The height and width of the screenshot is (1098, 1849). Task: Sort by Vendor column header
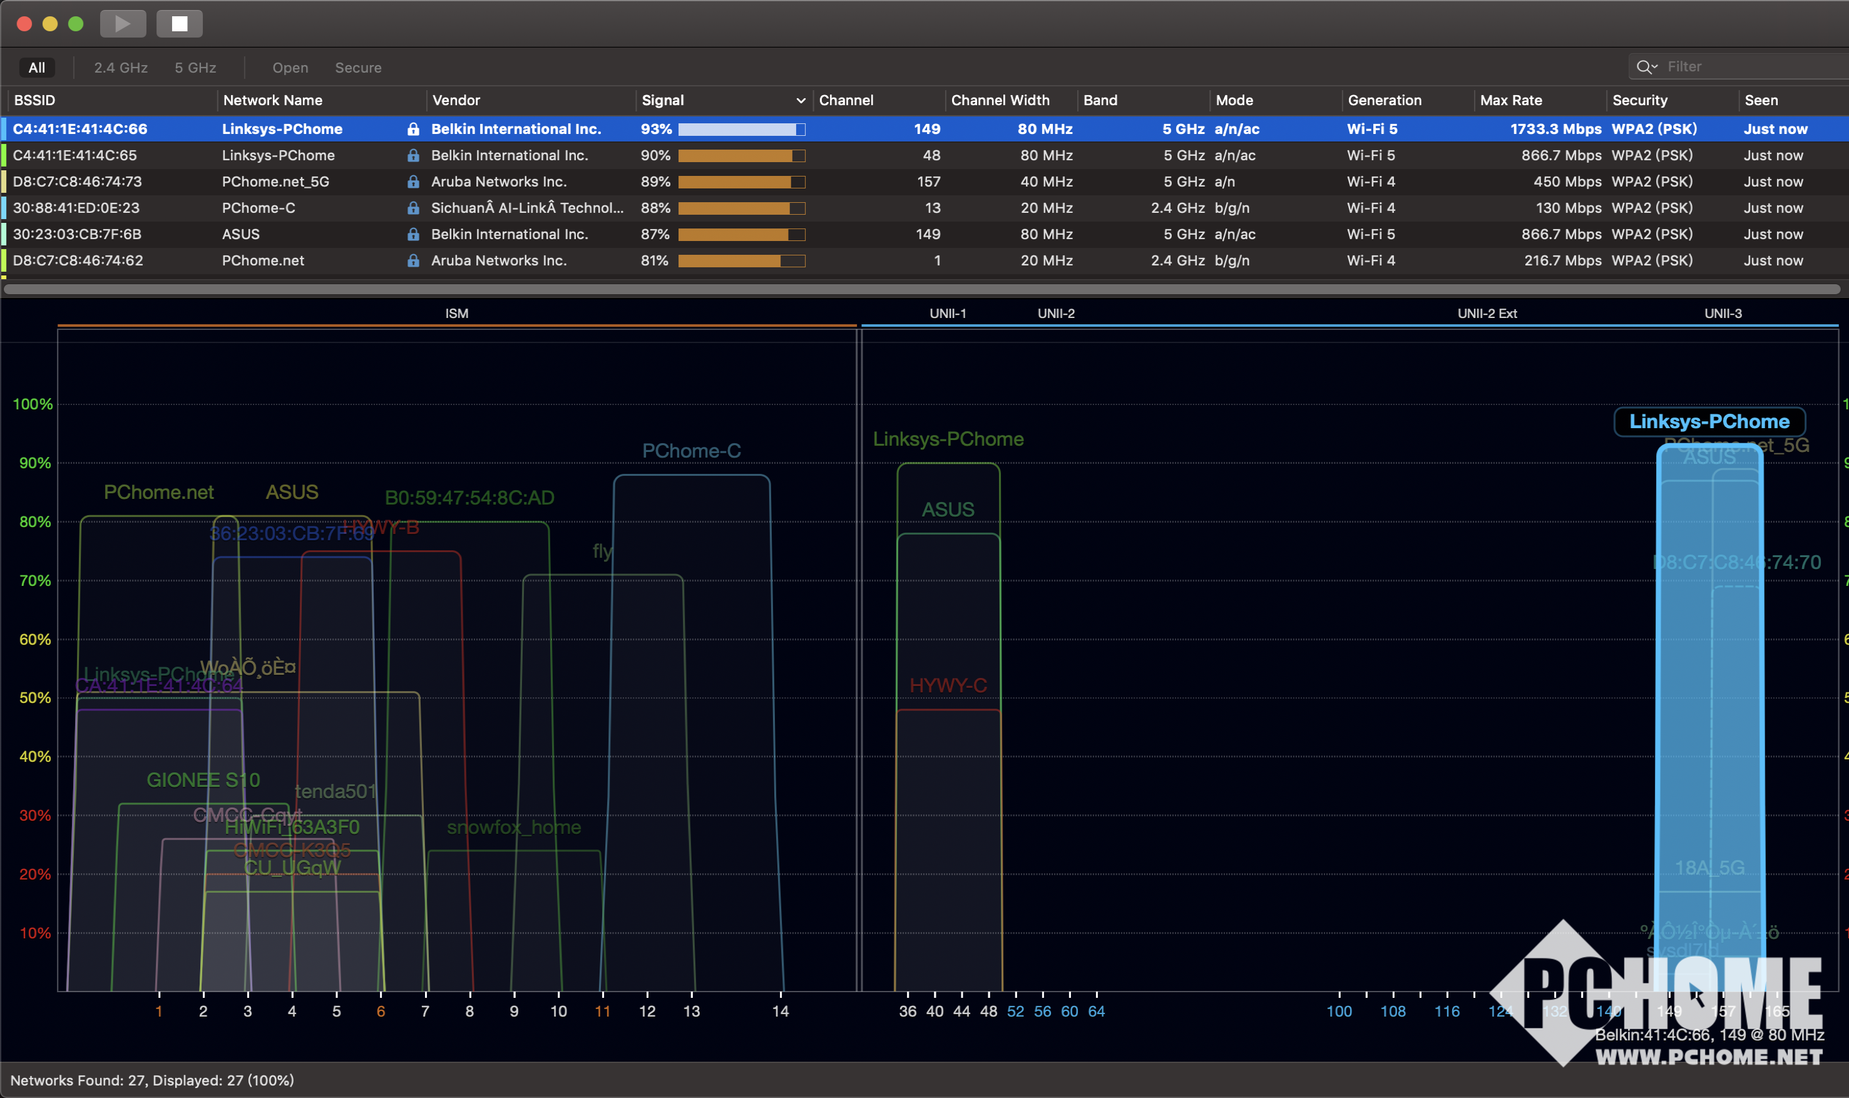click(531, 100)
